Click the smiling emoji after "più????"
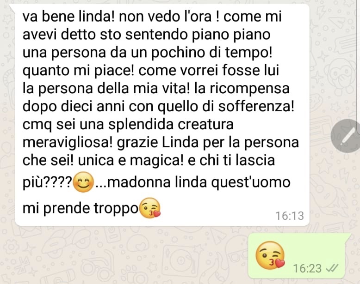360x284 pixels. click(83, 182)
